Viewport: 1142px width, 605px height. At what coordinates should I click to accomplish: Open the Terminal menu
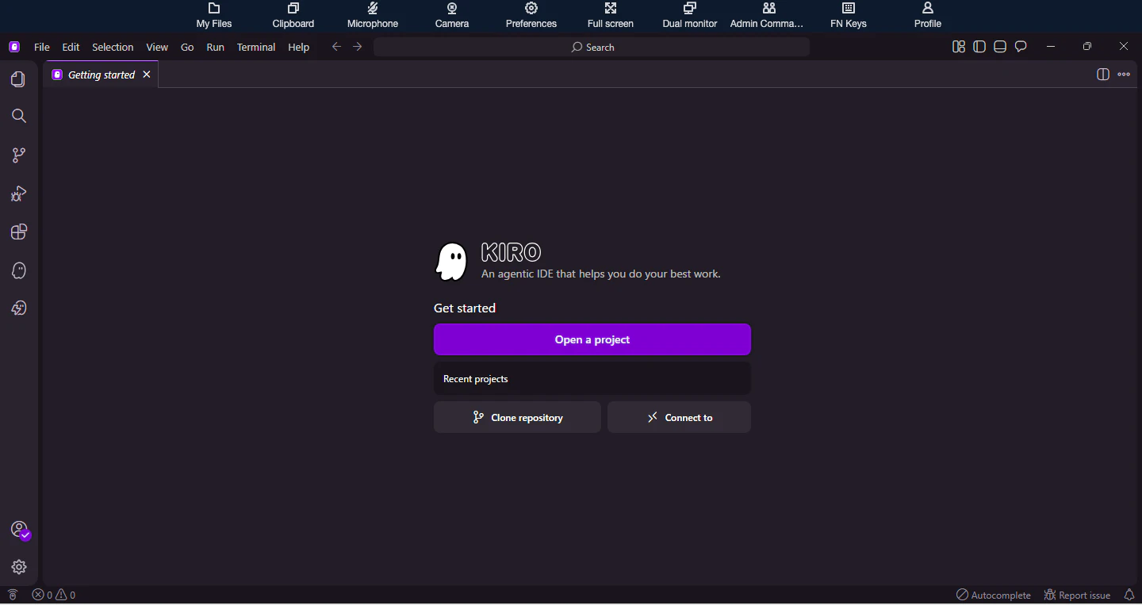[256, 47]
